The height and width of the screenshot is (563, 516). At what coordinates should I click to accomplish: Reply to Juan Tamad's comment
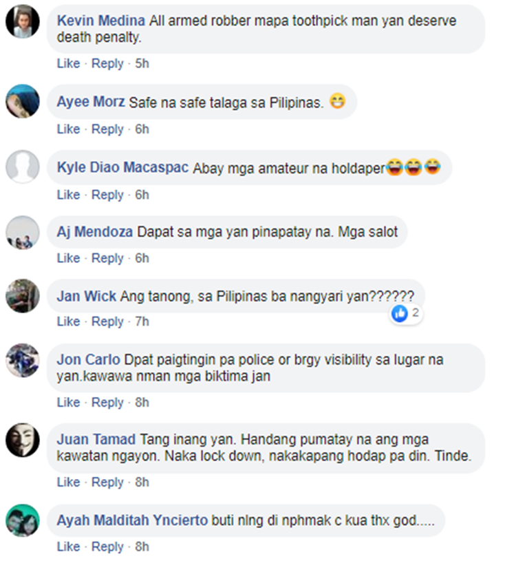[107, 482]
